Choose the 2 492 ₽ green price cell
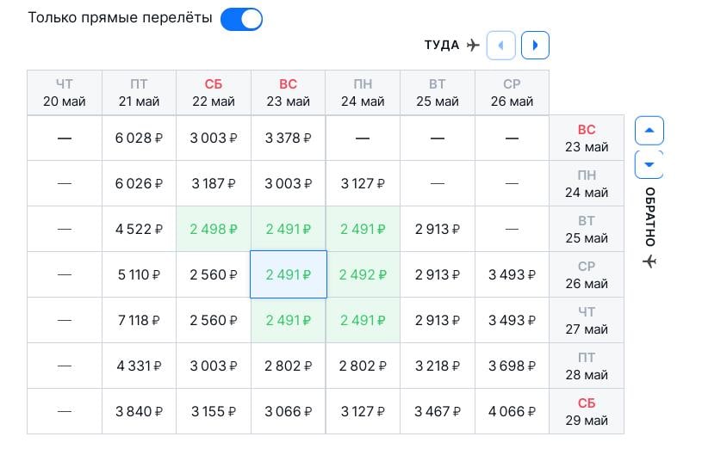Viewport: 702px width, 455px height. pos(363,274)
